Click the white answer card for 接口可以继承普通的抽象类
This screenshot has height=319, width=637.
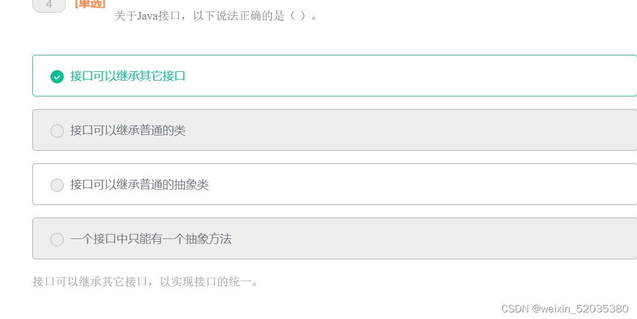click(x=329, y=185)
